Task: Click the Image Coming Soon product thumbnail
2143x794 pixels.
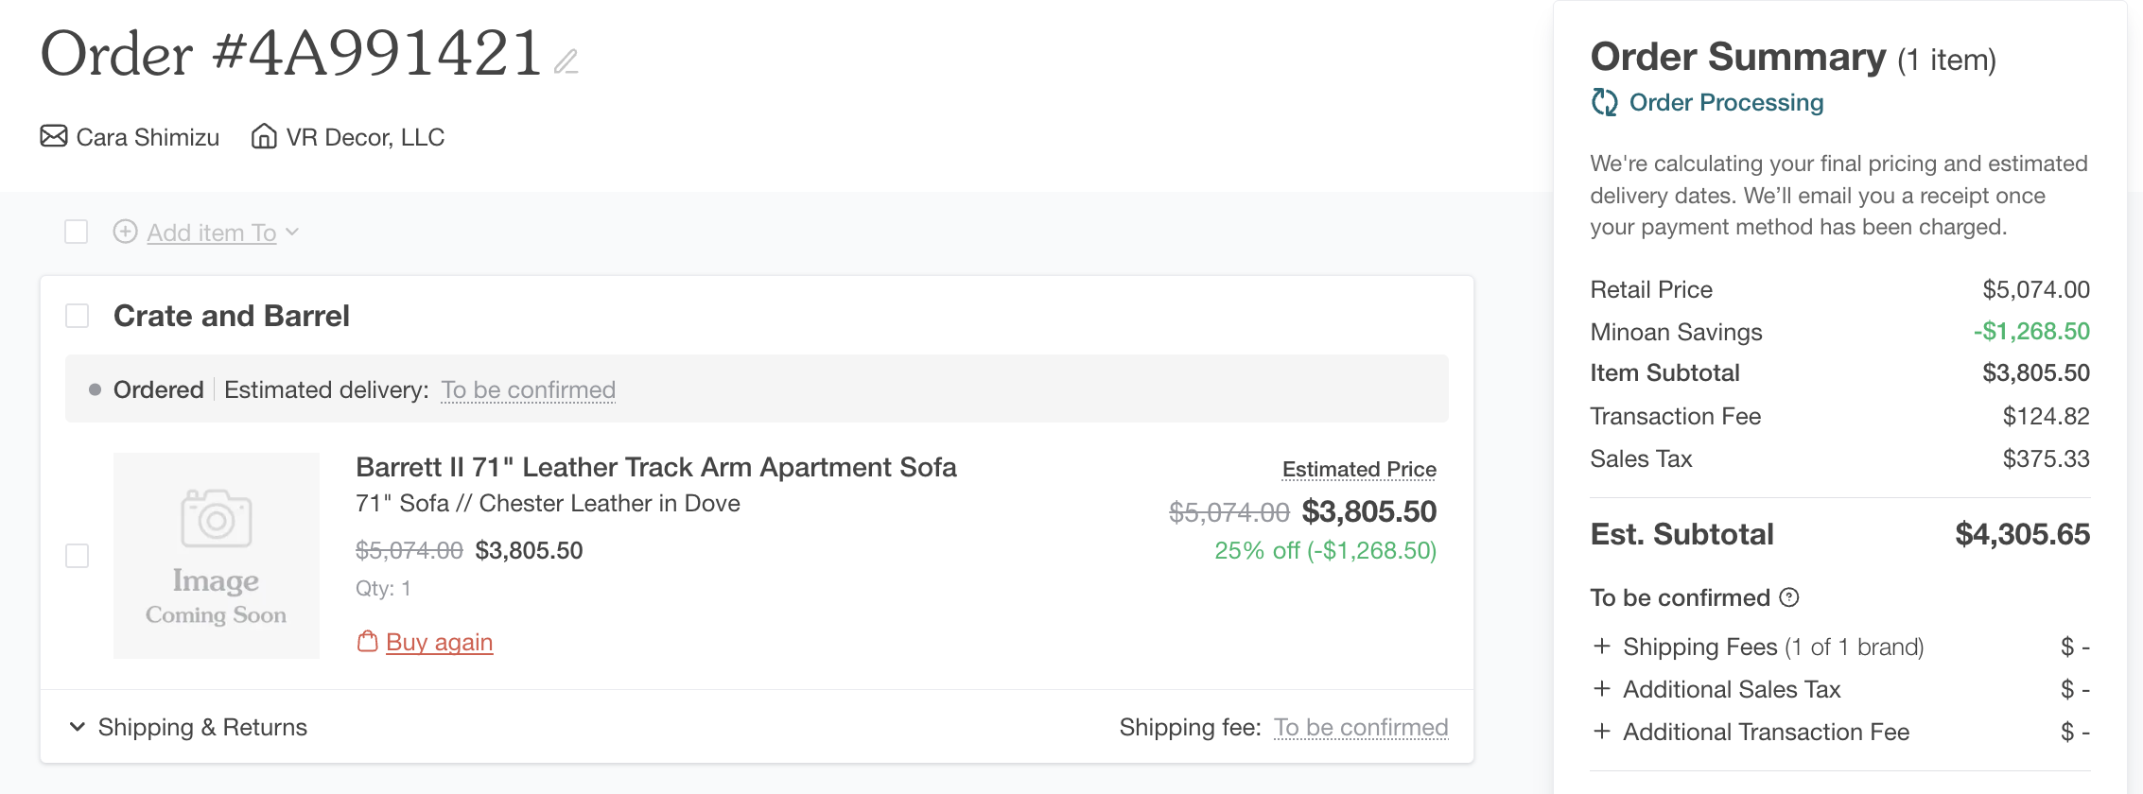Action: pyautogui.click(x=217, y=556)
